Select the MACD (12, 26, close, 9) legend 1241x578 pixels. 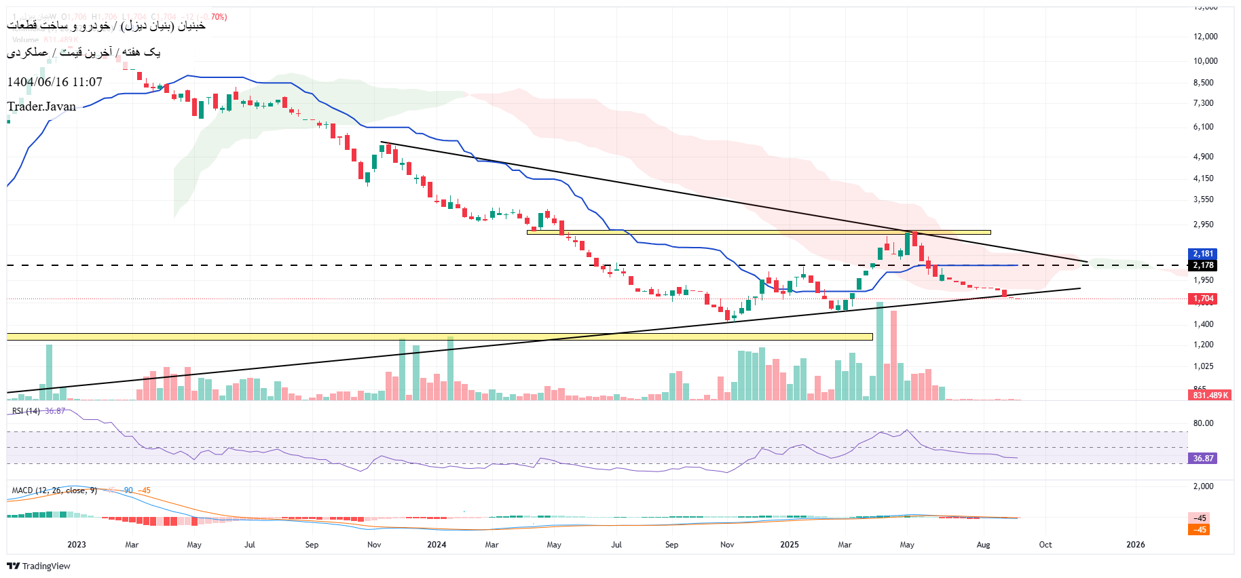(54, 490)
